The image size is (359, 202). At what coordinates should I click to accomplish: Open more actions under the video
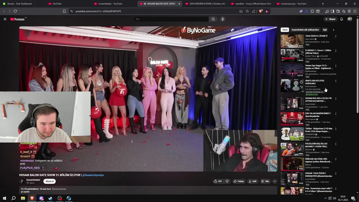[x=275, y=181]
